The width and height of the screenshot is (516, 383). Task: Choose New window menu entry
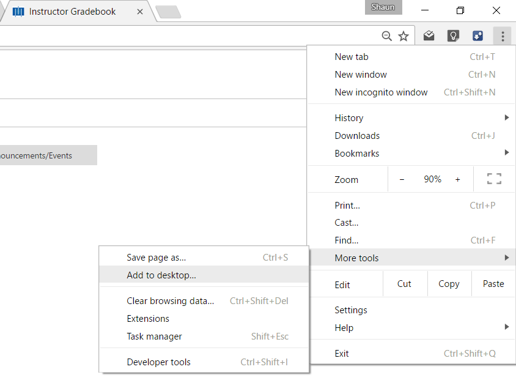click(x=411, y=75)
